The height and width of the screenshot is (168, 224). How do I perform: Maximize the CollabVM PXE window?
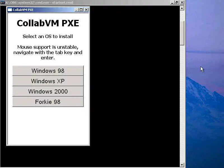click(x=81, y=10)
